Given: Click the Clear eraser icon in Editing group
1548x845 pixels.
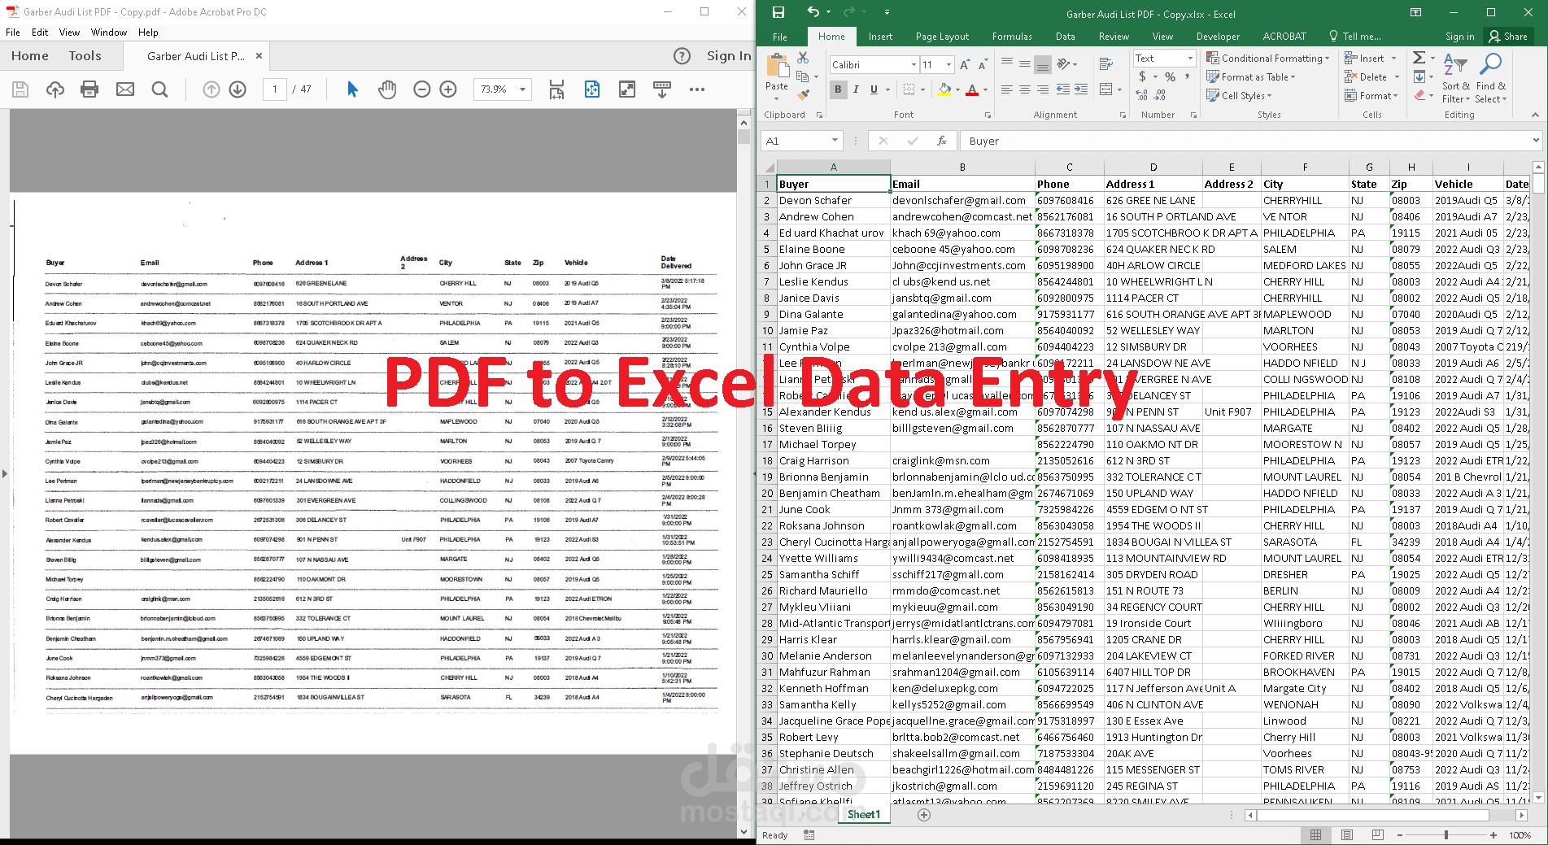Looking at the screenshot, I should coord(1419,95).
